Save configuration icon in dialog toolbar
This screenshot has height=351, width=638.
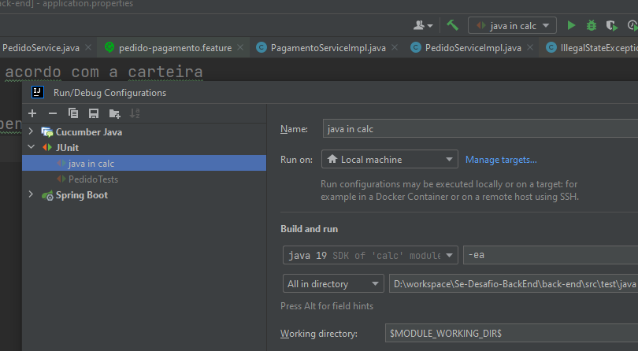click(94, 113)
